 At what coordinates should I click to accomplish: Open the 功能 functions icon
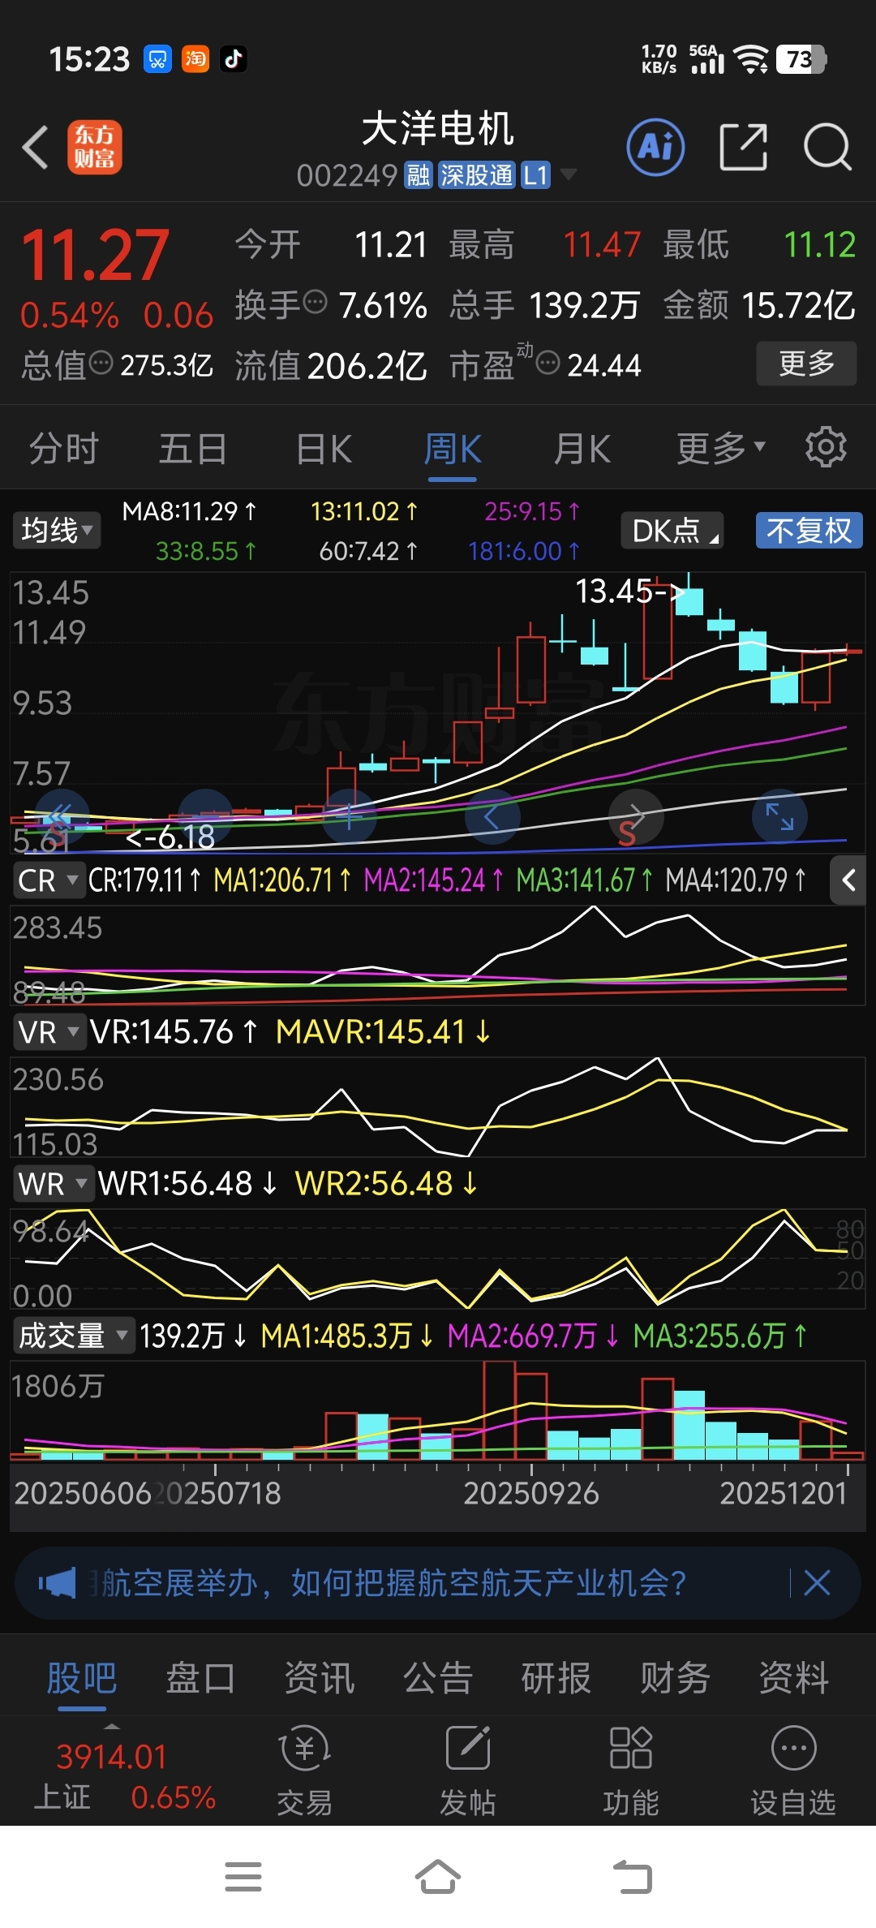(631, 1771)
